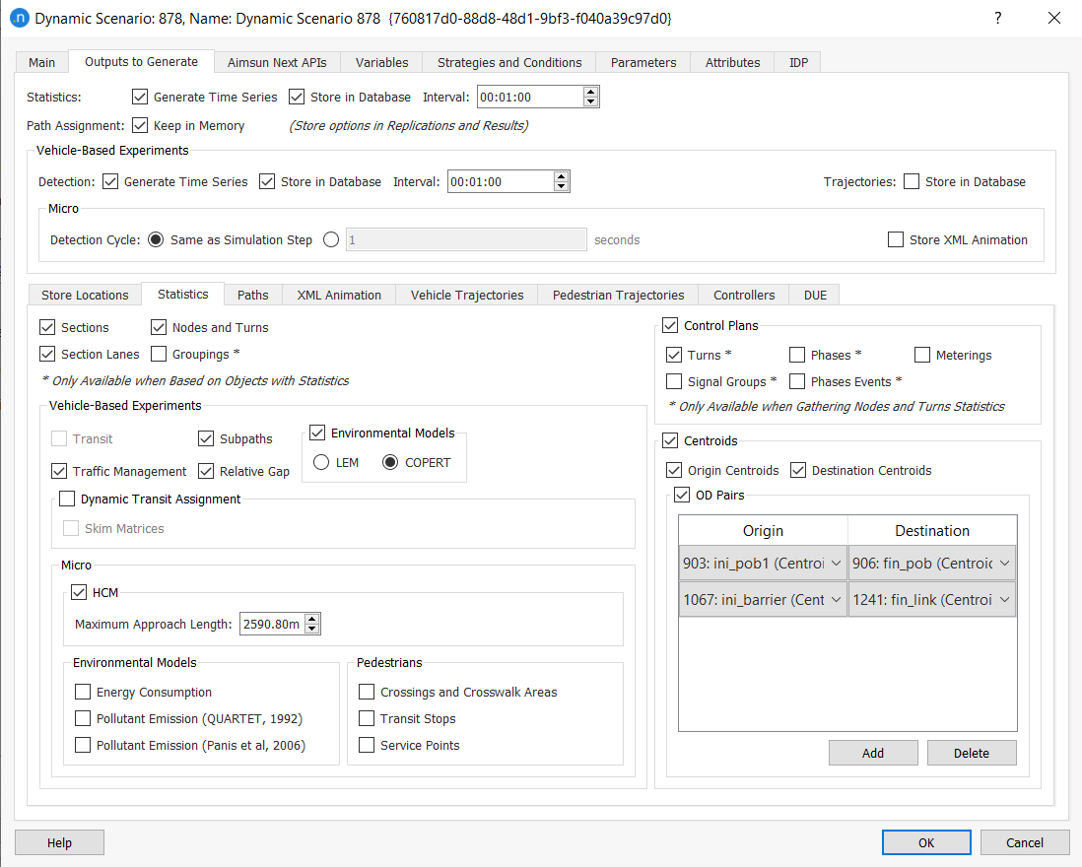Enable Transit Stops pedestrian statistics
This screenshot has width=1082, height=867.
(367, 718)
